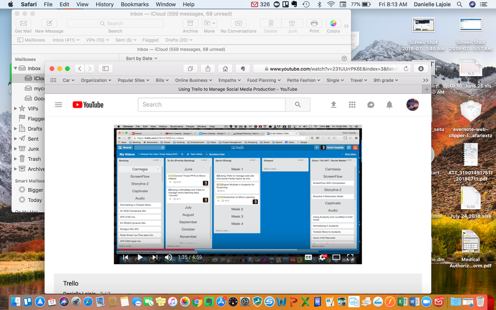Select the Flagged favorites item in Mail

150,40
